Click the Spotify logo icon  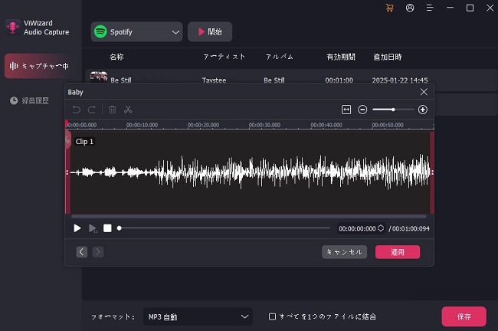coord(100,31)
